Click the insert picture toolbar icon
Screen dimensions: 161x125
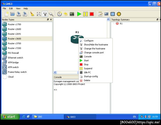106,14
